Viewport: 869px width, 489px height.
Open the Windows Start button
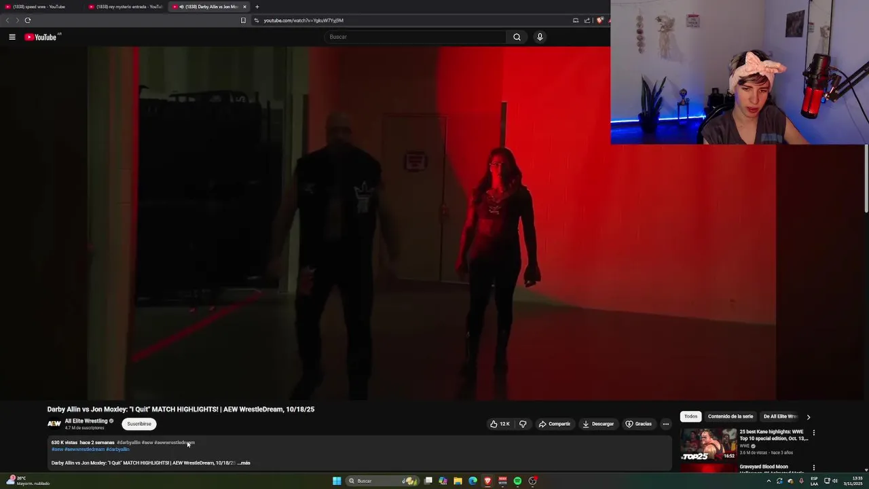(x=337, y=481)
